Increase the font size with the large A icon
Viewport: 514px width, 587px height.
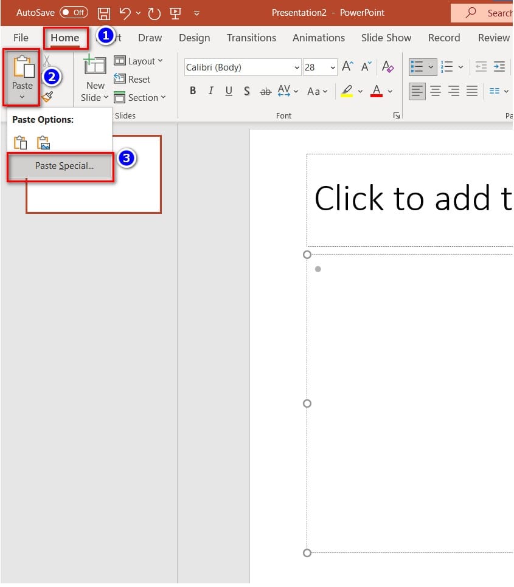click(347, 67)
